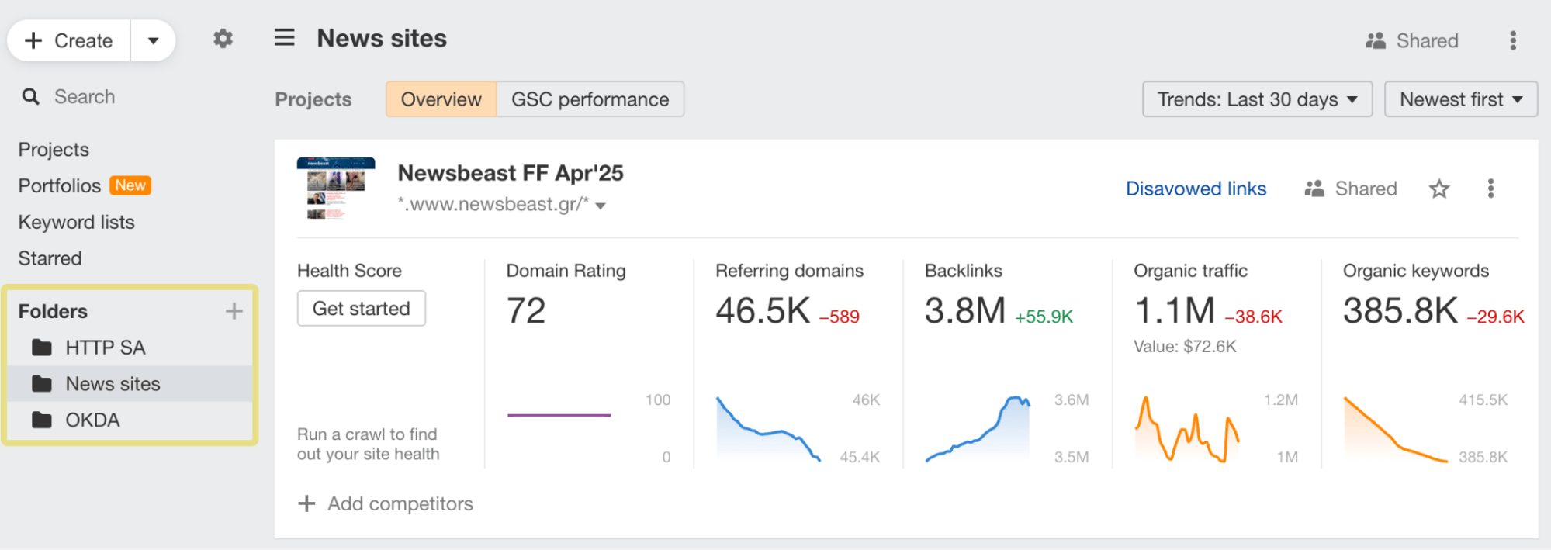Star the Newsbeast FF Apr'25 project
1551x550 pixels.
(1439, 189)
